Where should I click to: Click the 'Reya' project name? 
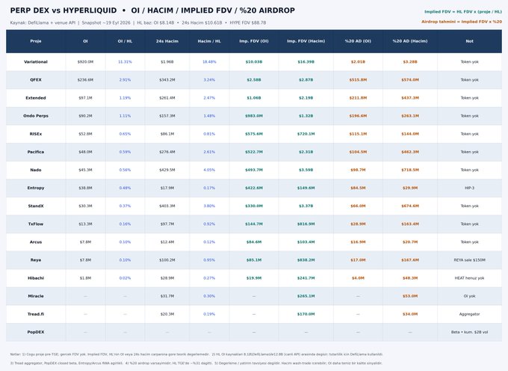point(36,260)
